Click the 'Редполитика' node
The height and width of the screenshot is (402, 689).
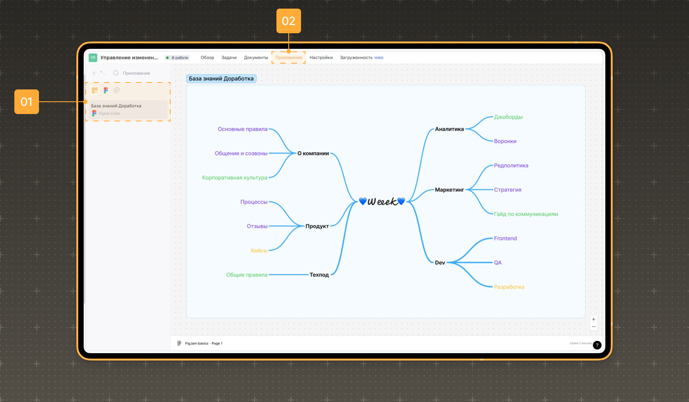(511, 165)
